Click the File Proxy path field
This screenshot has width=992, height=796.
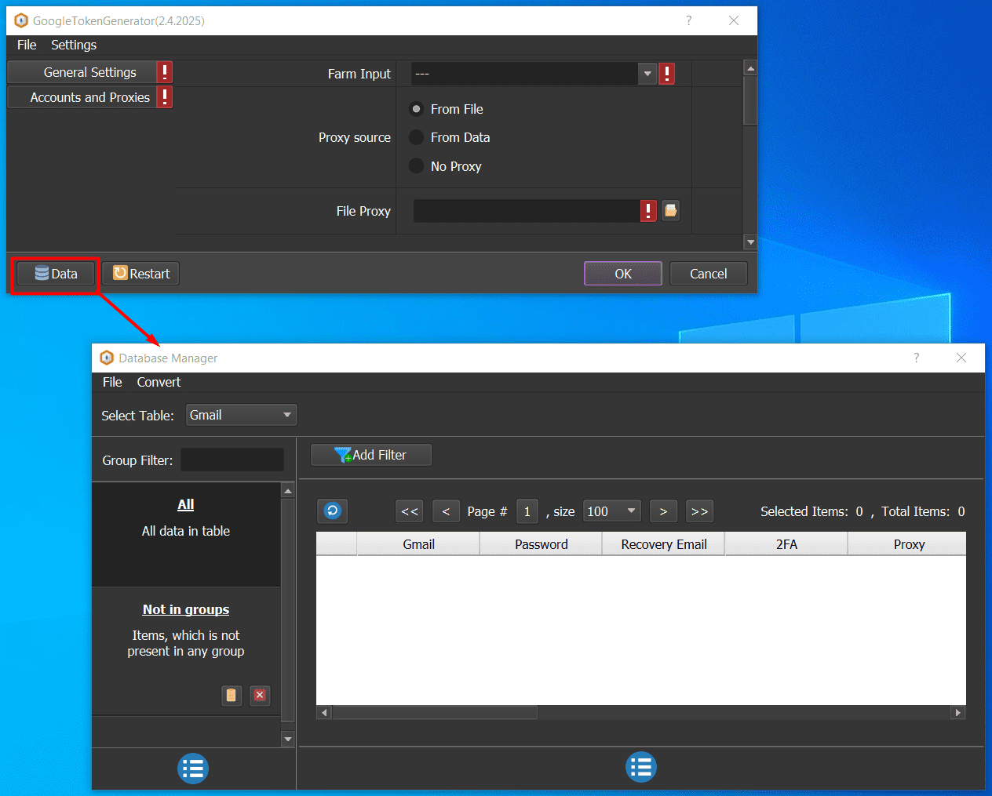(527, 211)
